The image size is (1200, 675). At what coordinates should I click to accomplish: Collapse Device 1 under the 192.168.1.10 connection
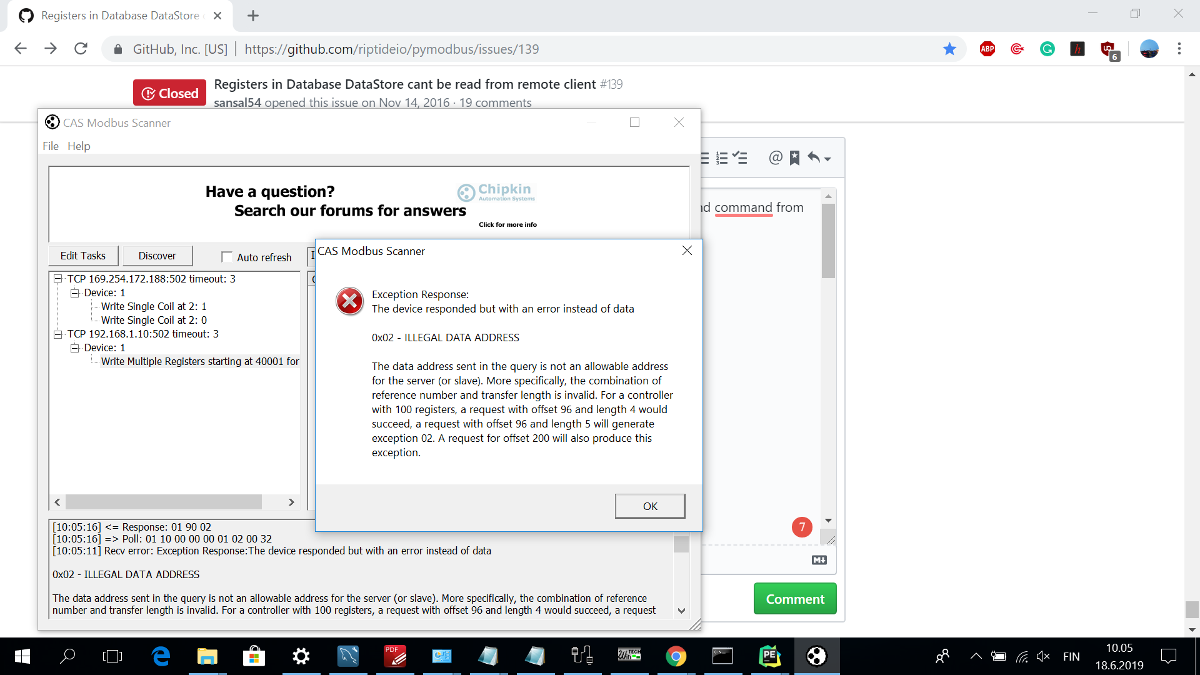75,347
